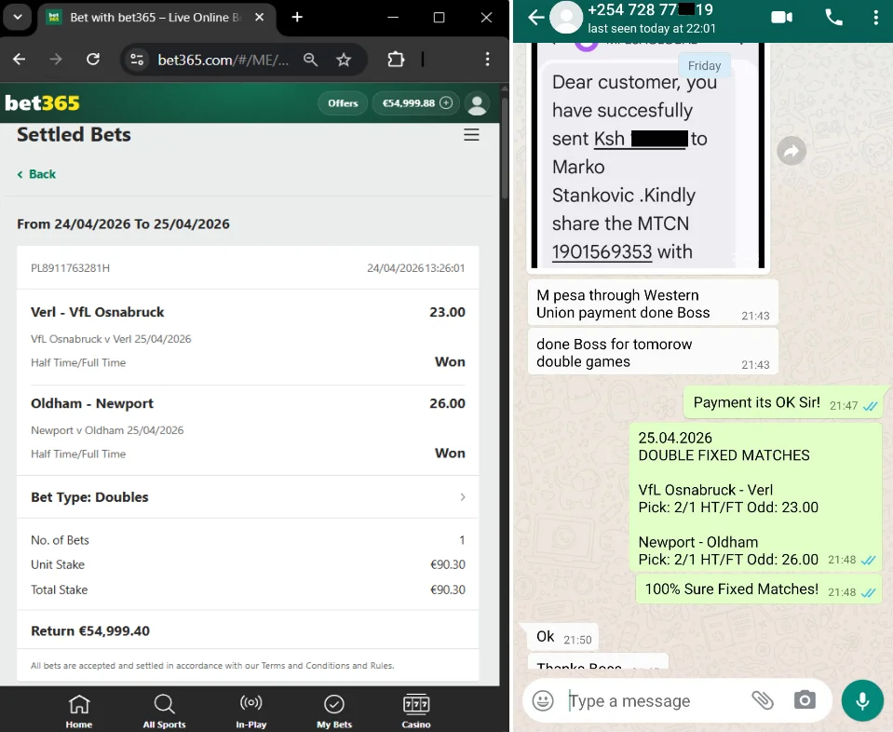Open the Chrome three-dot menu
The height and width of the screenshot is (732, 893).
(487, 60)
